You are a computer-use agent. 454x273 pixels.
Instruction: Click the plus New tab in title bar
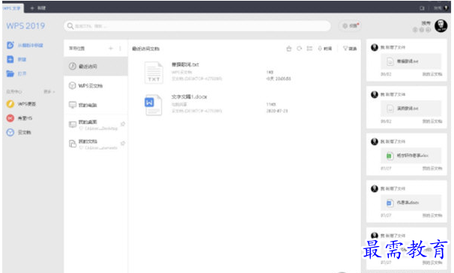click(38, 8)
